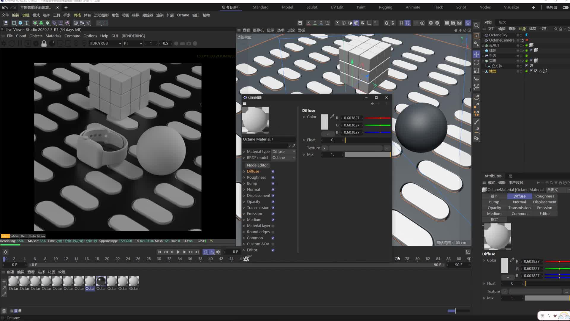Switch to the Sculpt layout tab

coord(312,7)
